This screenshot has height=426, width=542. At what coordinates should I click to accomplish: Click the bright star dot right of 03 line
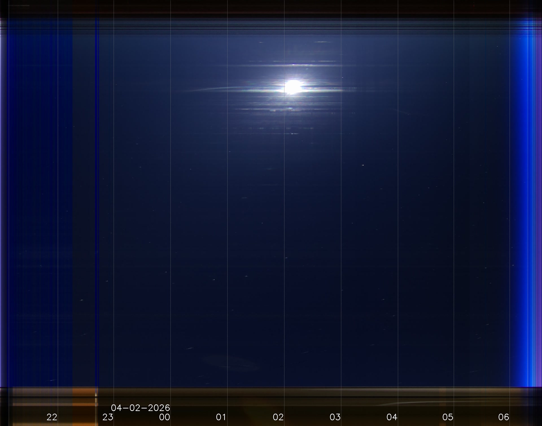(x=363, y=165)
